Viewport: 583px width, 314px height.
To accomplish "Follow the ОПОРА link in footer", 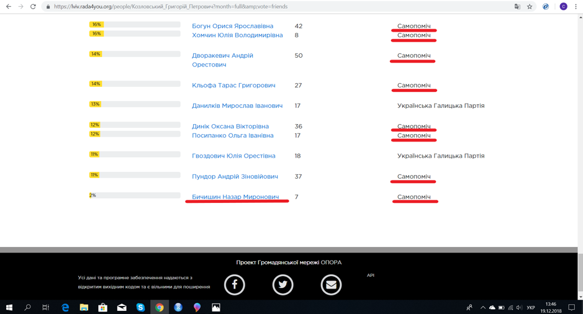I will pos(331,262).
